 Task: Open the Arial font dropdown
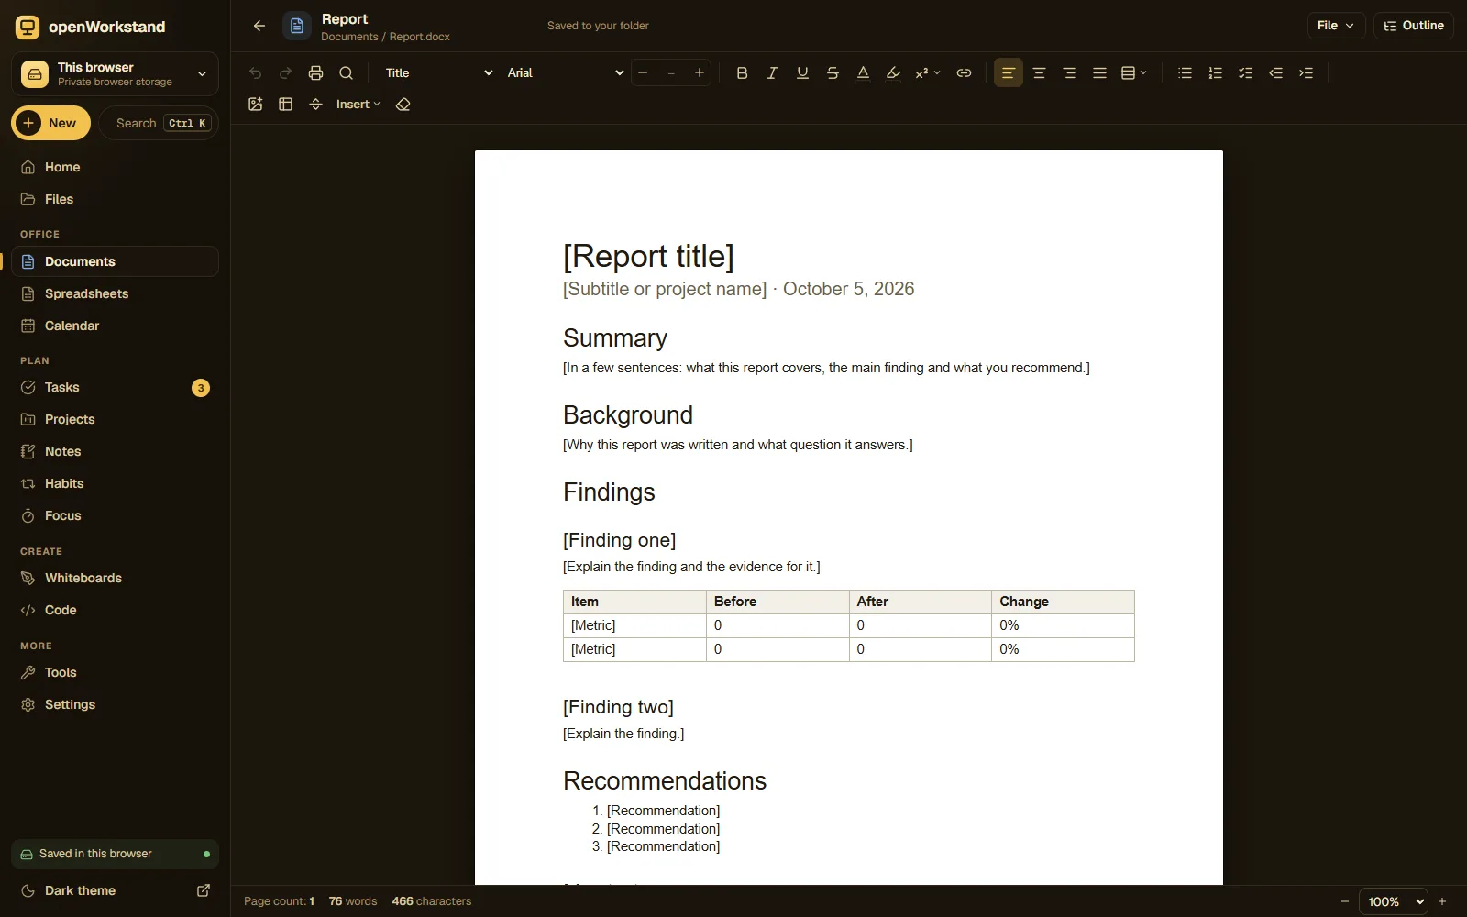[x=565, y=73]
